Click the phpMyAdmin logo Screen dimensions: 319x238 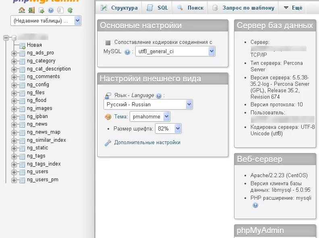pos(46,1)
